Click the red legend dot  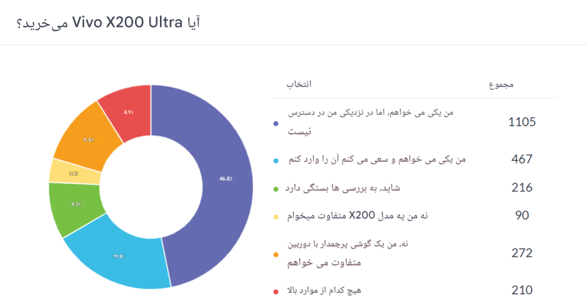point(276,292)
